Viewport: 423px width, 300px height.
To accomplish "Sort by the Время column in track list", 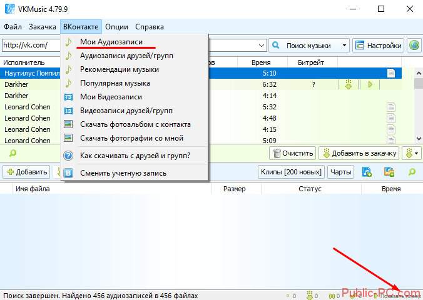I will click(261, 62).
